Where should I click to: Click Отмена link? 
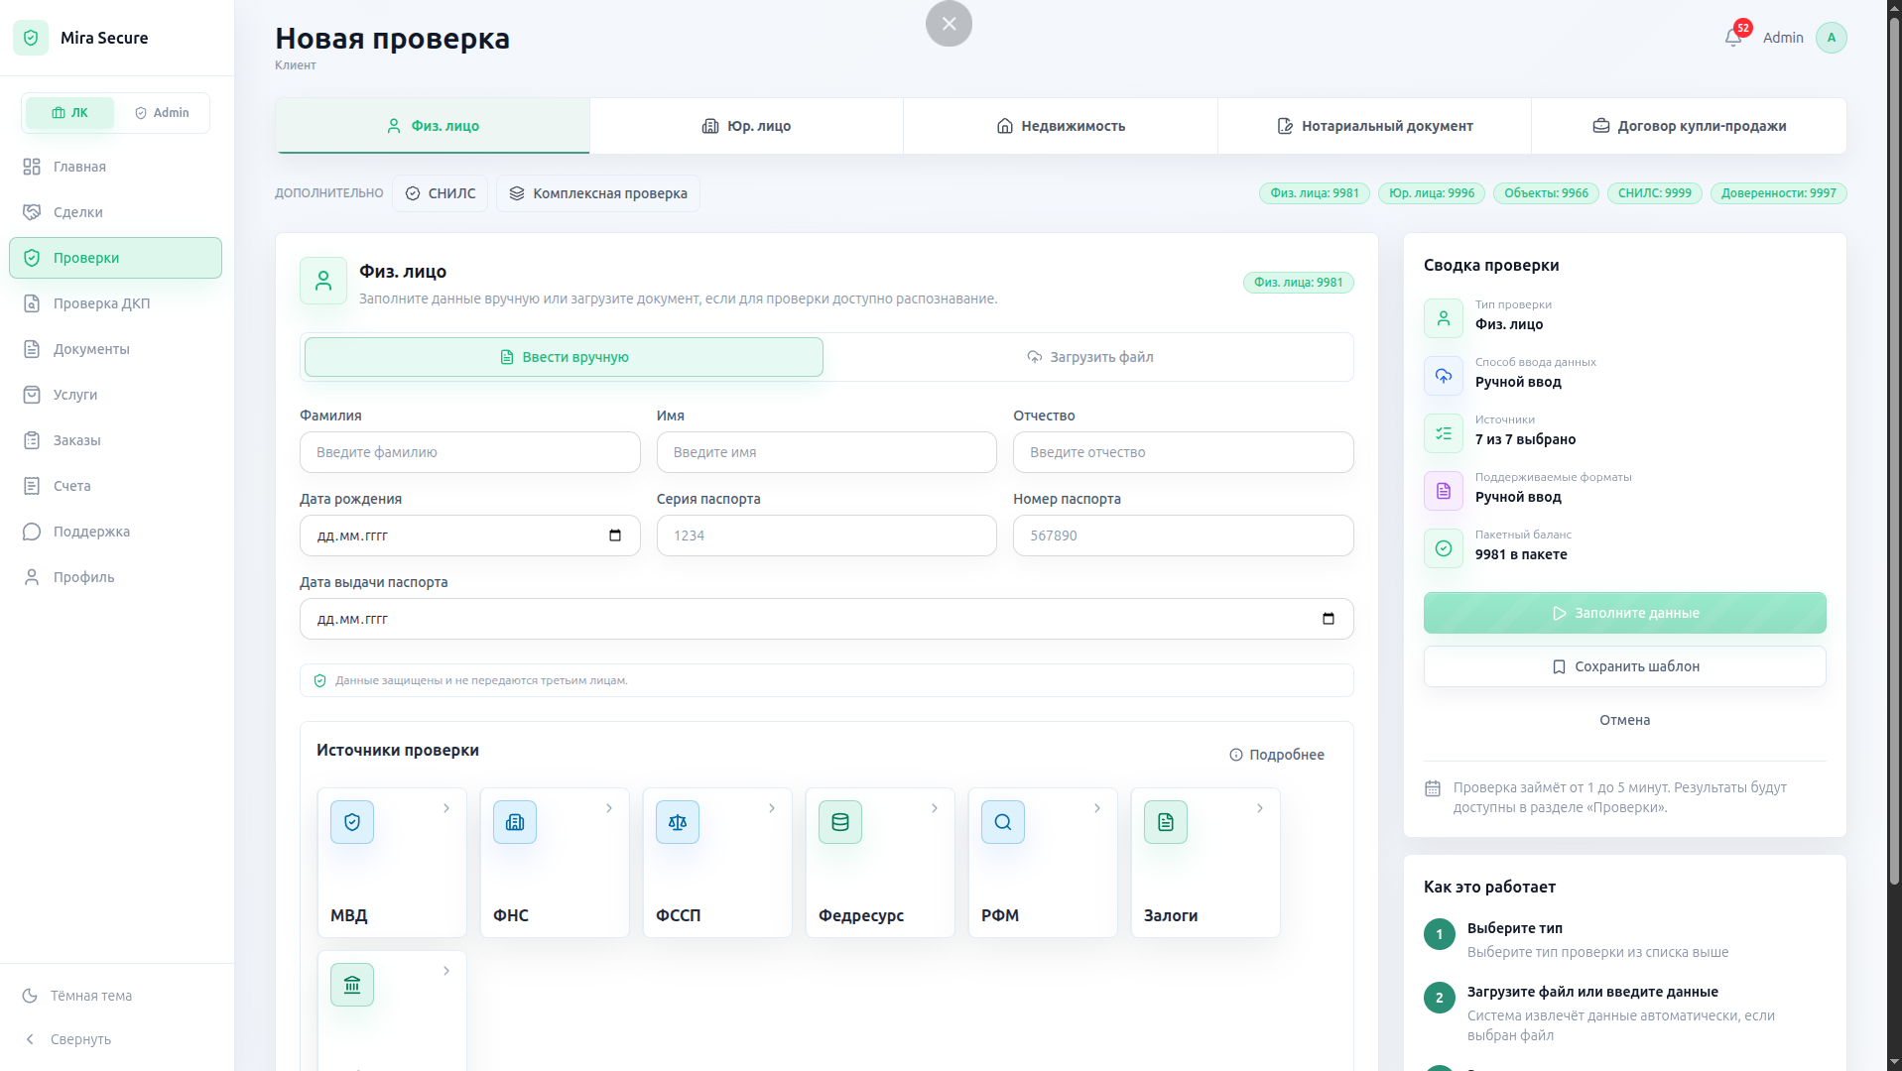tap(1625, 720)
